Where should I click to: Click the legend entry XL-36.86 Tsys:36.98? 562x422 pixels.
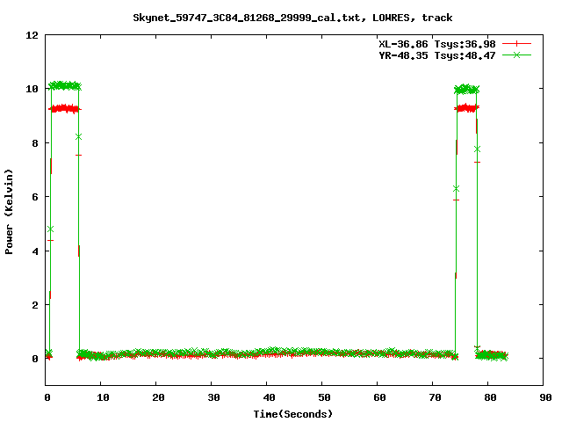click(437, 44)
